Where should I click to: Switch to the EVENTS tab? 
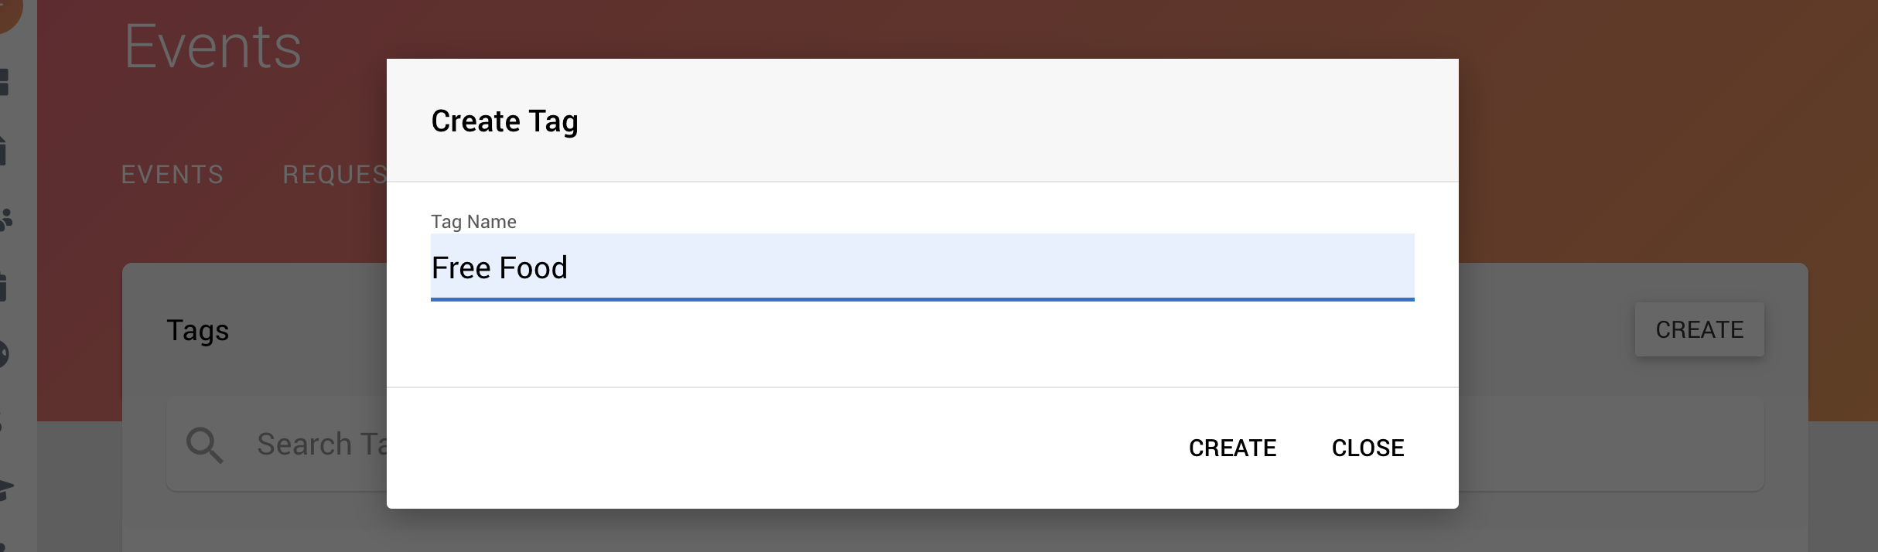172,175
